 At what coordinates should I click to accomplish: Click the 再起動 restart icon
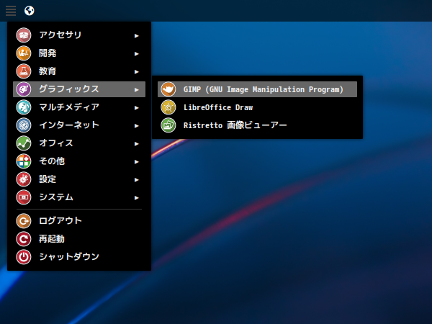(x=24, y=239)
